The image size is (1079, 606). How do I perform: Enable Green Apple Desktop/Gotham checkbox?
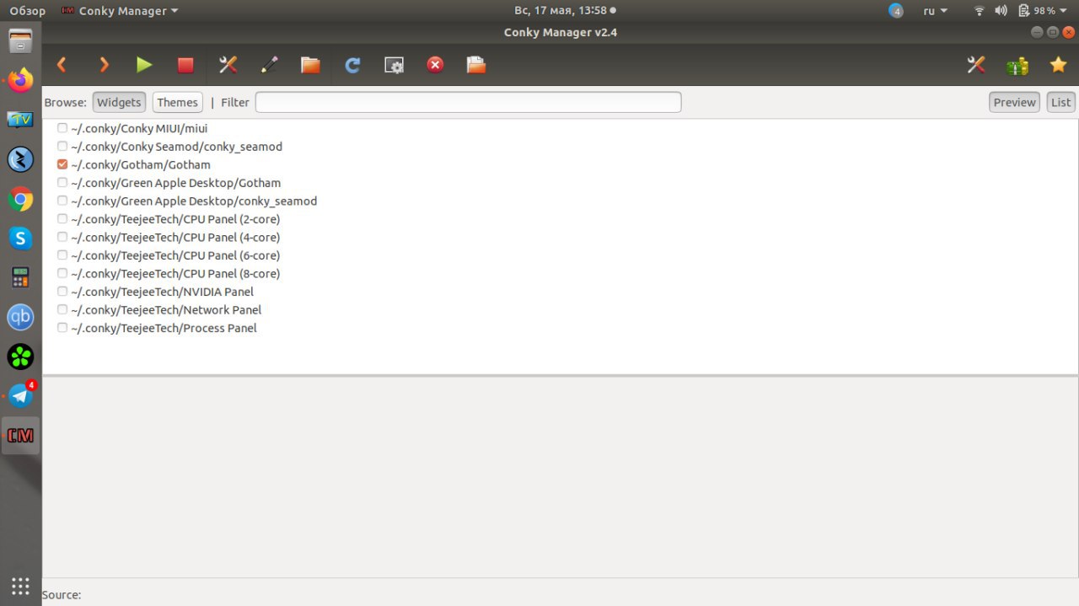62,182
